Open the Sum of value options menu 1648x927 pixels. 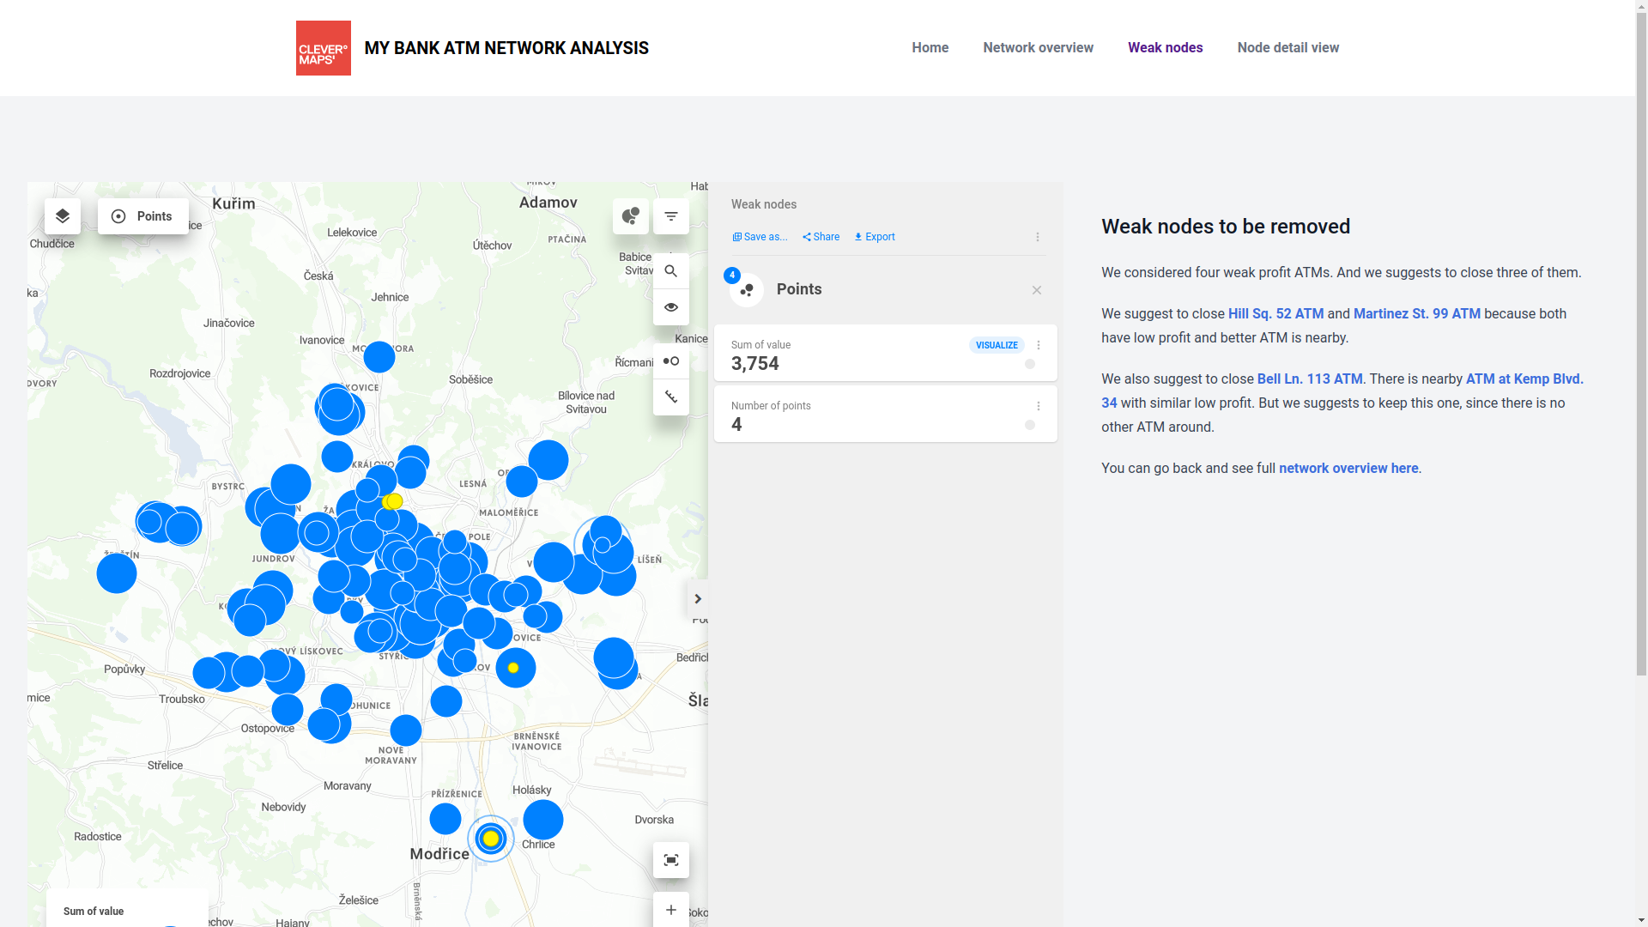(x=1039, y=345)
